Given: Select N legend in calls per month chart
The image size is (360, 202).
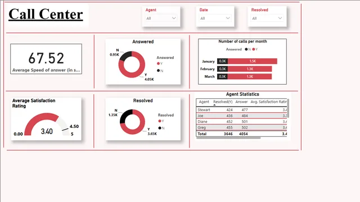Looking at the screenshot, I should pos(247,49).
